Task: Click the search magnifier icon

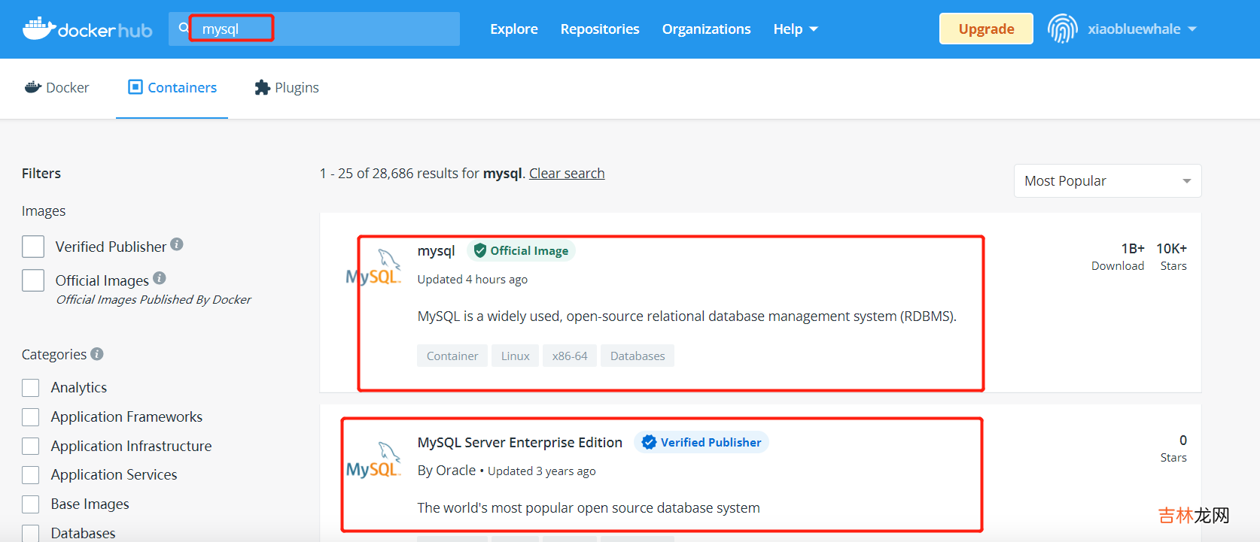Action: coord(184,29)
